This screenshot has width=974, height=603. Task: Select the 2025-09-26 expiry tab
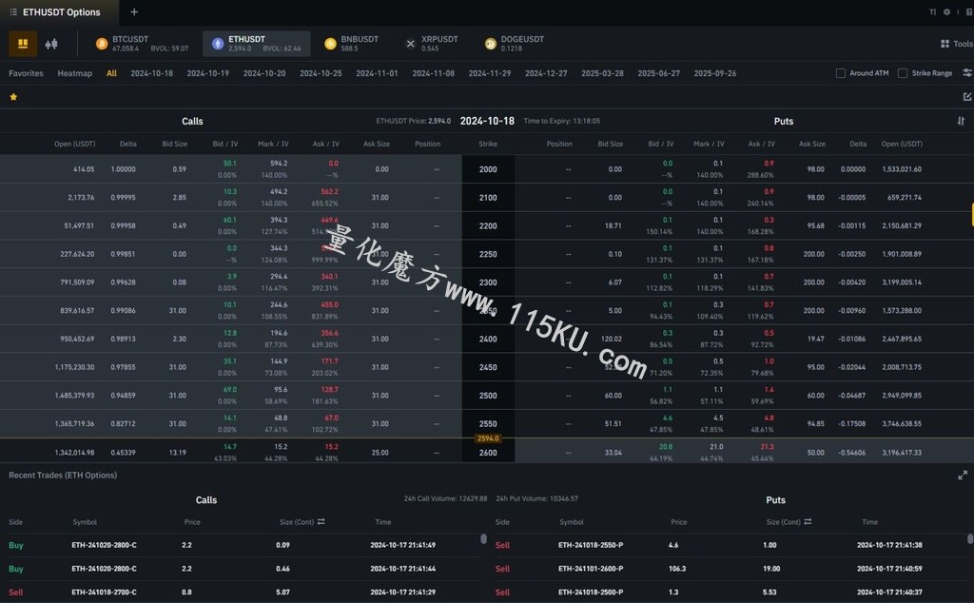715,72
